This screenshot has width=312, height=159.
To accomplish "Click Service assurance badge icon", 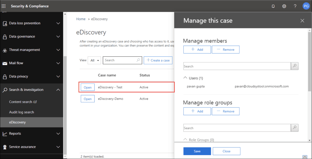I will [5, 147].
